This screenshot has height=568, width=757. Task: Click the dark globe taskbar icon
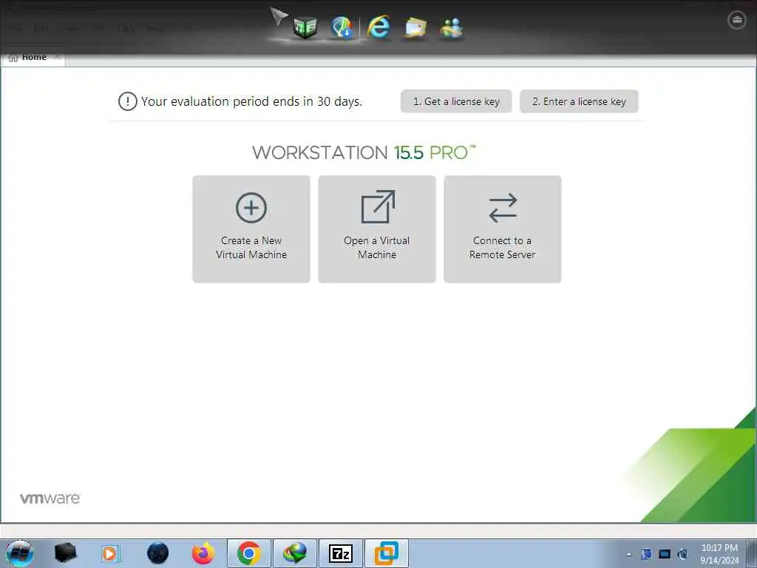(157, 553)
